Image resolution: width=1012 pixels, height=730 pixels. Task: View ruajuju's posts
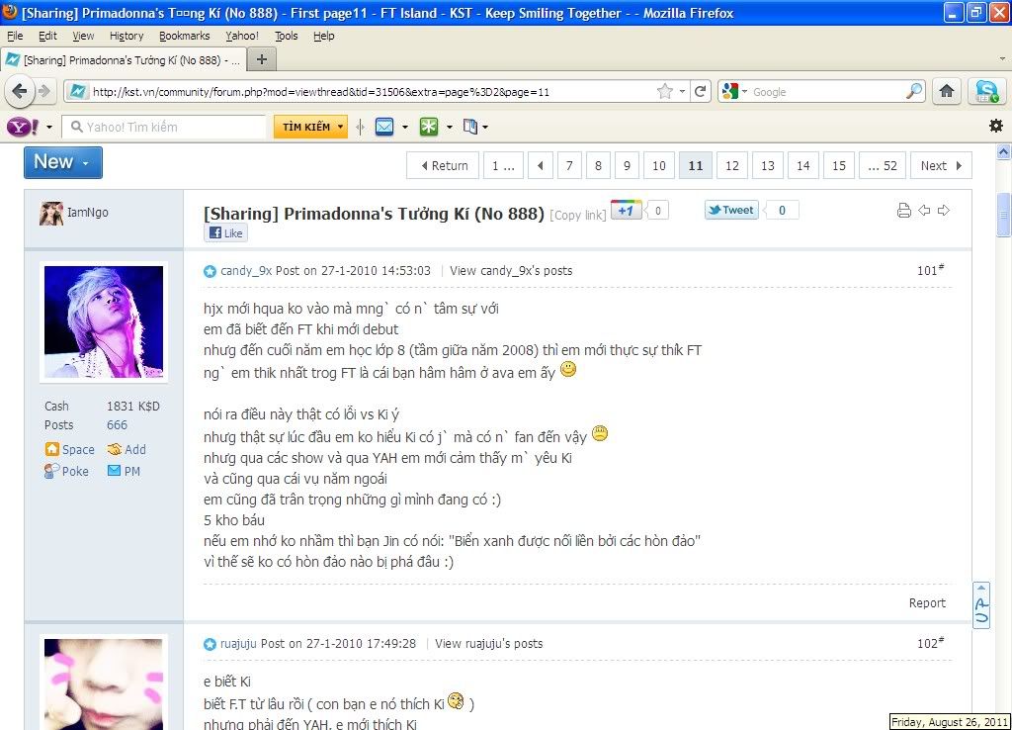point(489,643)
